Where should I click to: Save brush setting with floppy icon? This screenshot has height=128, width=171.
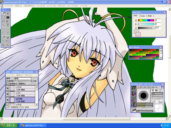tap(162, 87)
